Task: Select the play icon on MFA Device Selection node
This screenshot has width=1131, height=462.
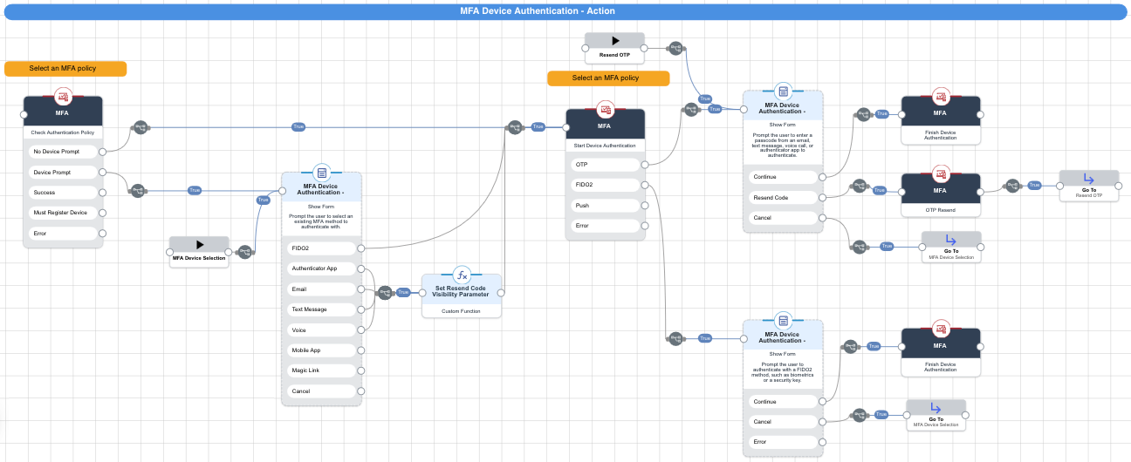Action: [x=199, y=244]
